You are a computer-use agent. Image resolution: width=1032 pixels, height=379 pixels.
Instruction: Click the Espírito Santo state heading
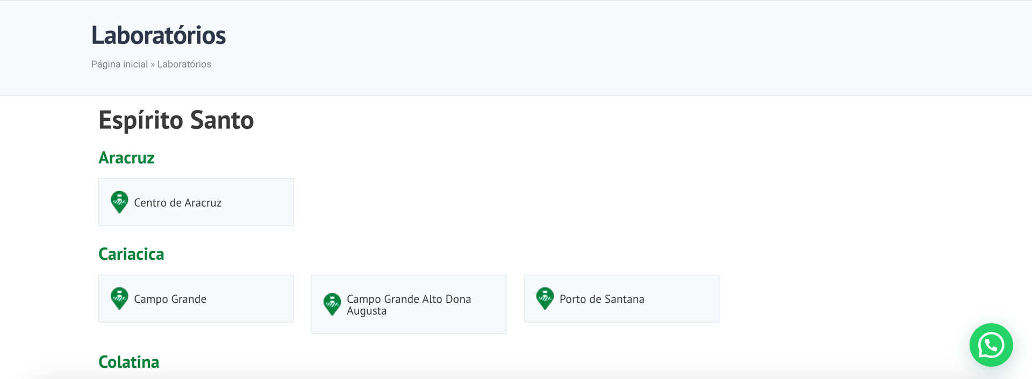point(176,120)
